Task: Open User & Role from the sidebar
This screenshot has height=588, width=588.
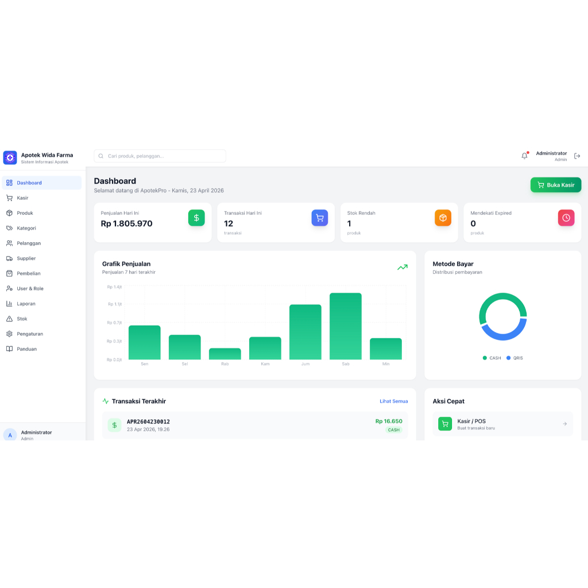Action: [41, 288]
